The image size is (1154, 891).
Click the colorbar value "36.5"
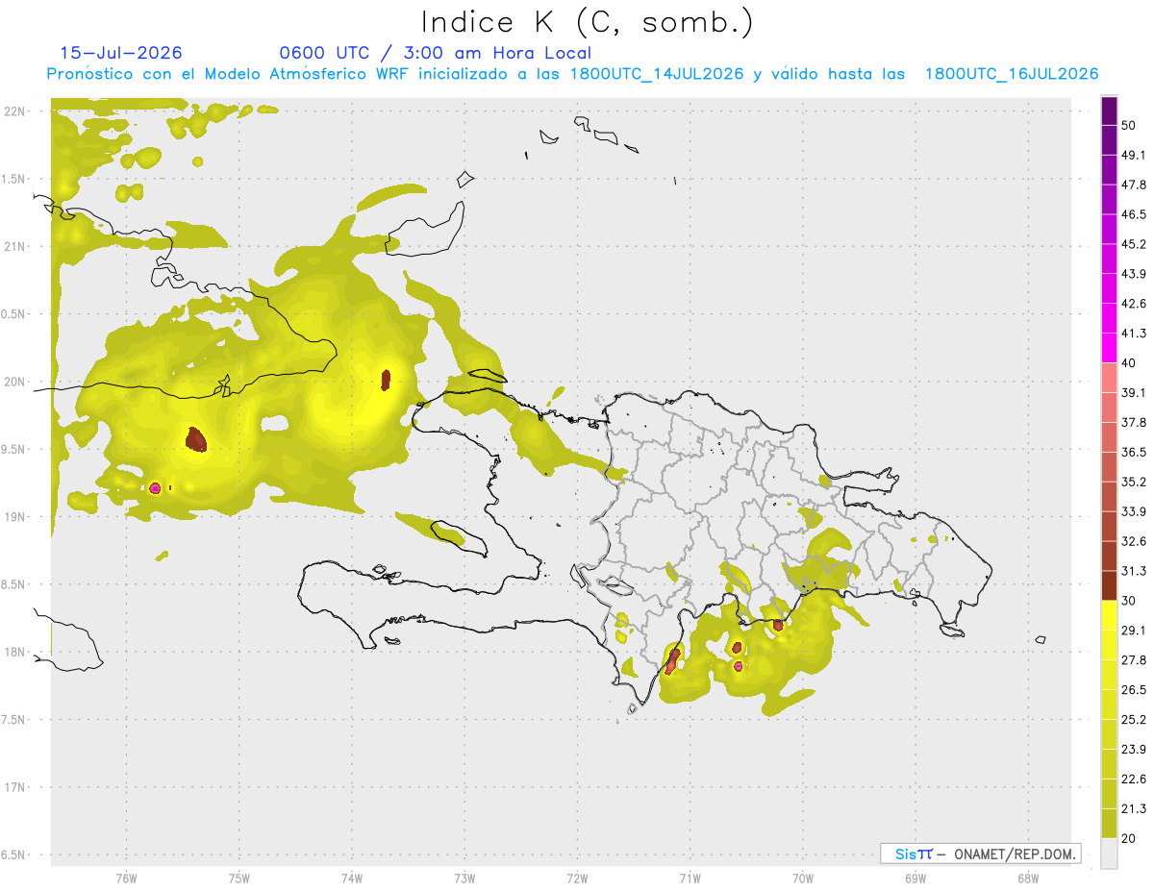tap(1134, 452)
